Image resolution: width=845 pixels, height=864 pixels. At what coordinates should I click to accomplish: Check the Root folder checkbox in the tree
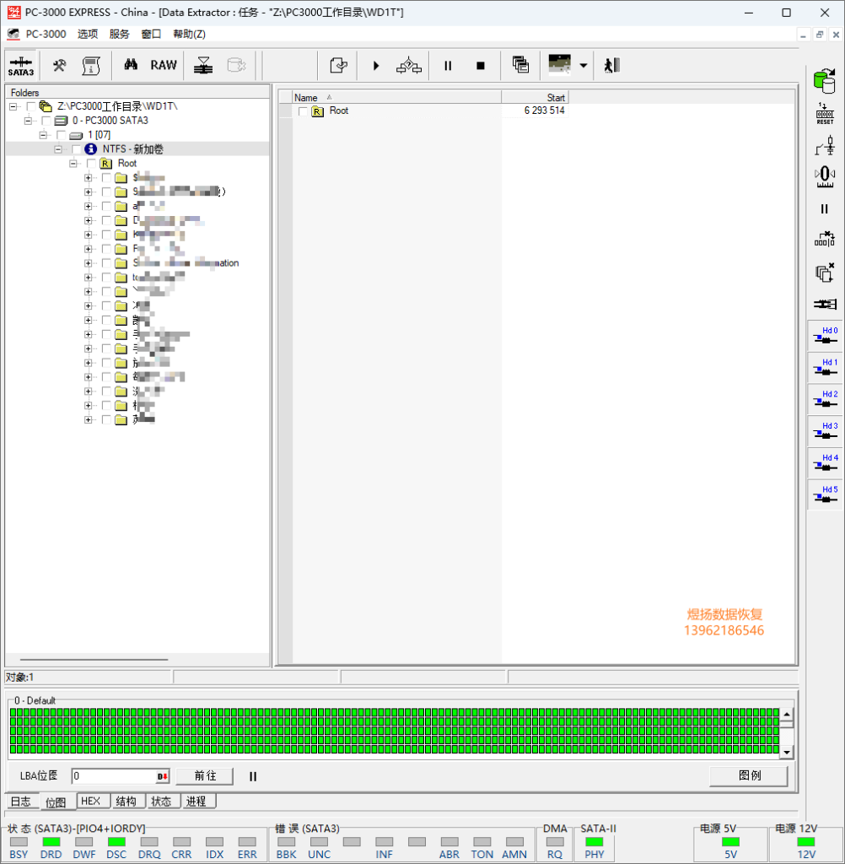pos(91,164)
